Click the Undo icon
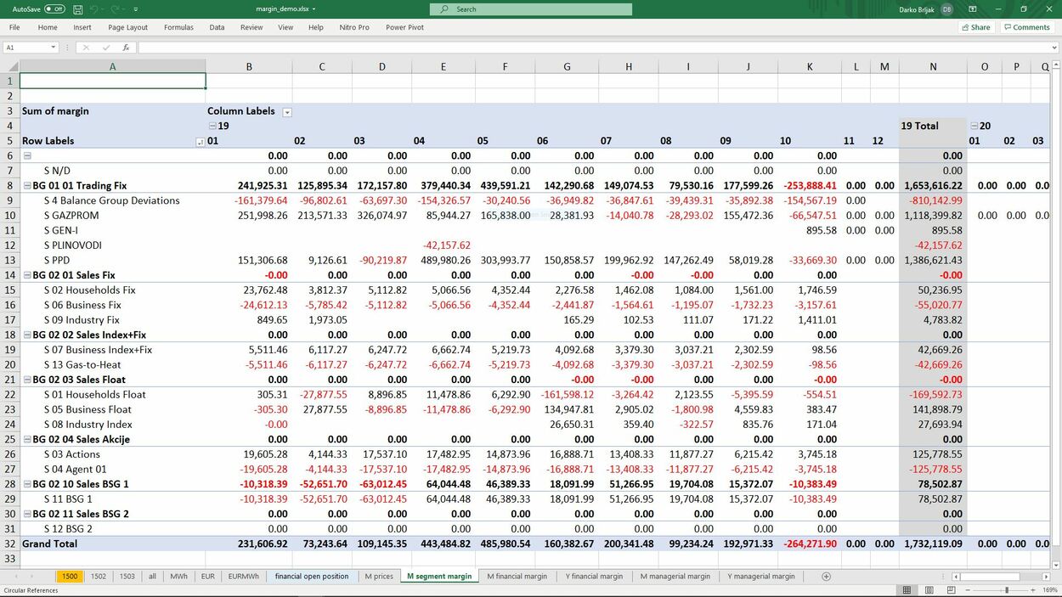This screenshot has height=597, width=1062. point(93,8)
